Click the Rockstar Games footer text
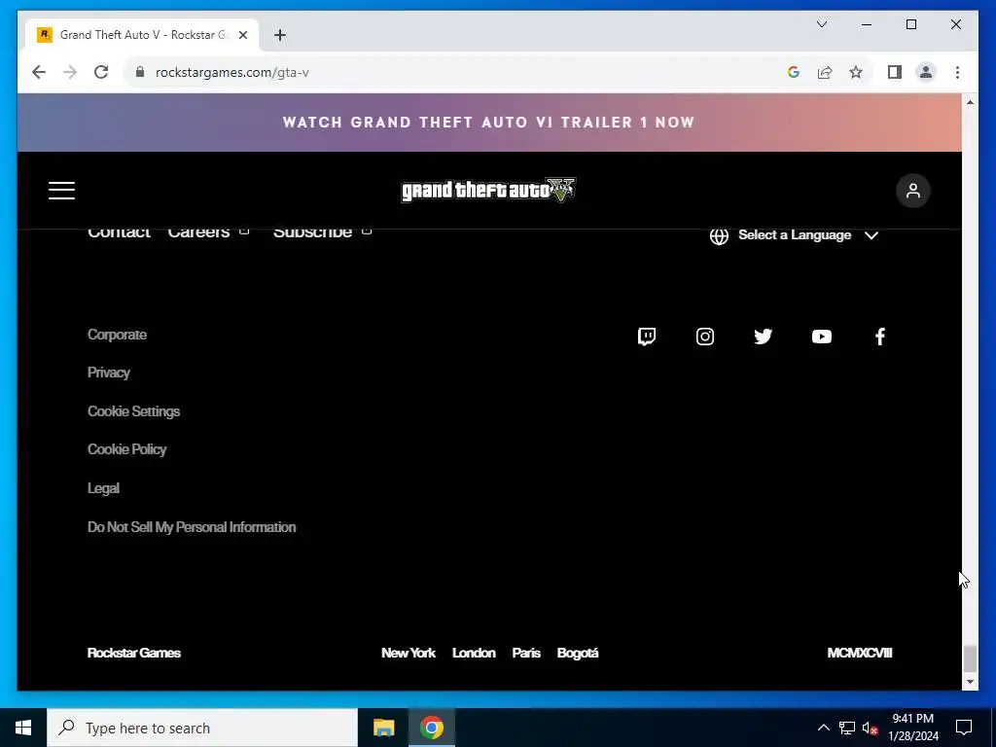 click(x=134, y=653)
